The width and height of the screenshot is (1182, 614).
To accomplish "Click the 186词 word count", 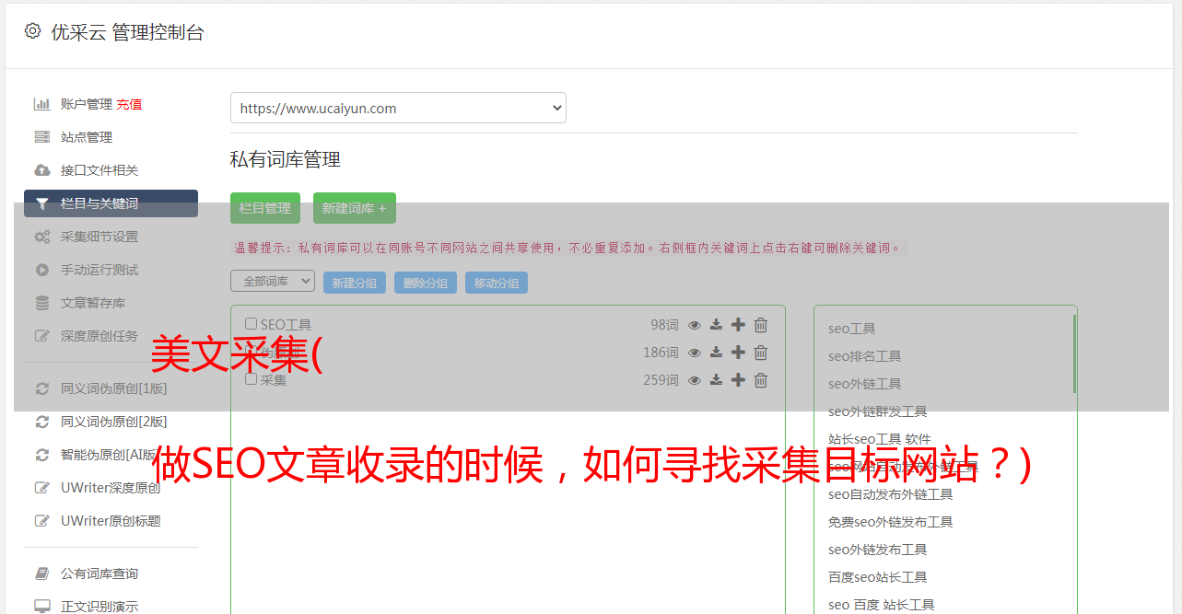I will (661, 353).
